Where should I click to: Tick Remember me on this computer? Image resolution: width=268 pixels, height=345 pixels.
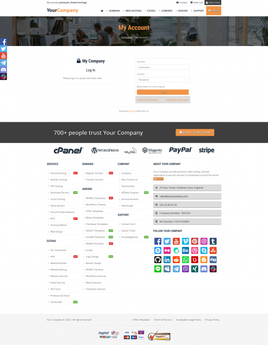(138, 86)
